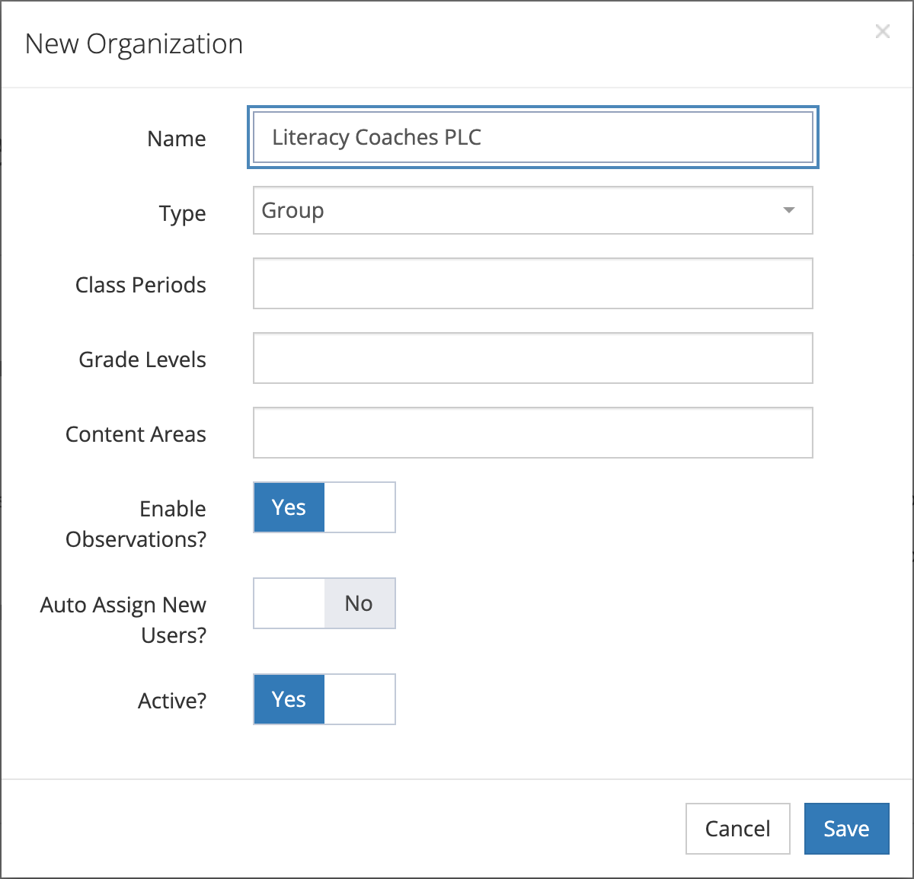
Task: Click the Auto Assign New Users? label
Action: coord(123,620)
